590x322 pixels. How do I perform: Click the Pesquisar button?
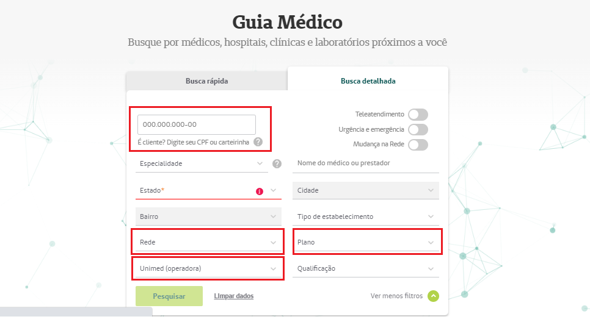[169, 296]
